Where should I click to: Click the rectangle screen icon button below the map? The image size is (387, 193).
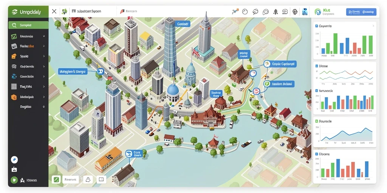coord(101,179)
